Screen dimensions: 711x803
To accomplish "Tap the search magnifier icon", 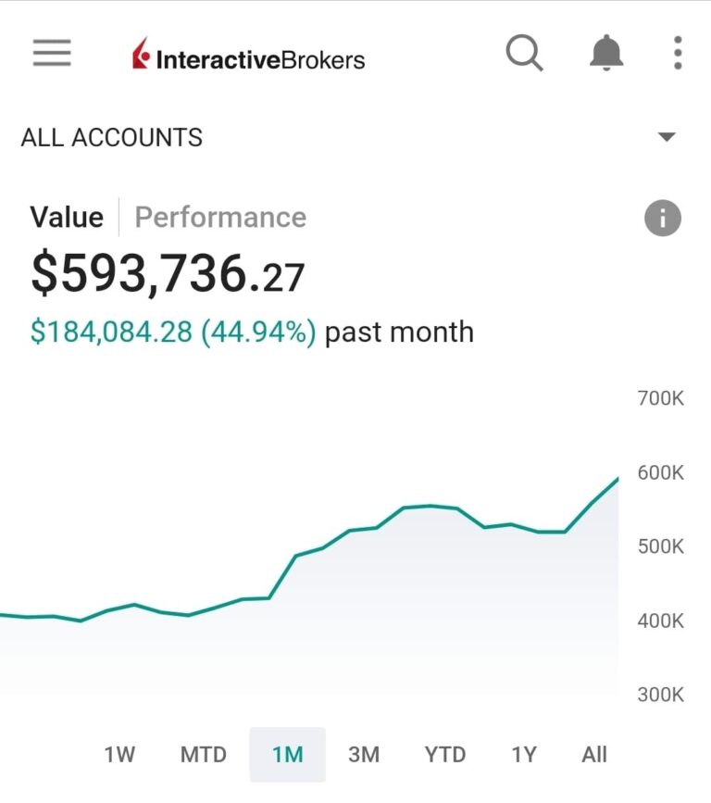I will coord(524,54).
